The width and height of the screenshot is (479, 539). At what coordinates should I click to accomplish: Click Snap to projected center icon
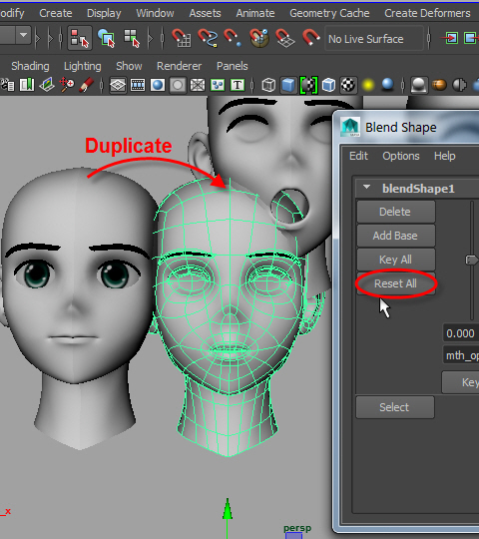point(259,38)
